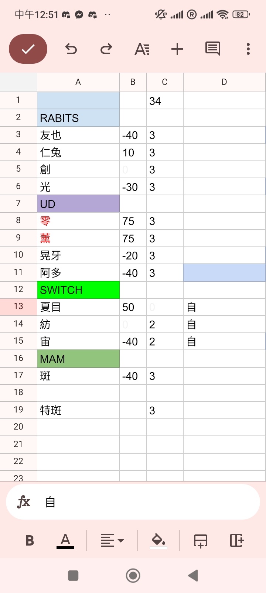Tap the insert row icon
This screenshot has height=593, width=266.
201,541
